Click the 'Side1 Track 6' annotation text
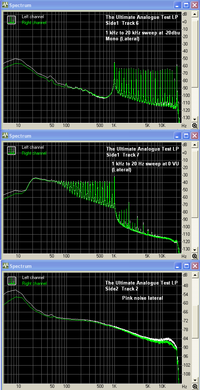Image resolution: width=200 pixels, height=390 pixels. click(x=122, y=23)
